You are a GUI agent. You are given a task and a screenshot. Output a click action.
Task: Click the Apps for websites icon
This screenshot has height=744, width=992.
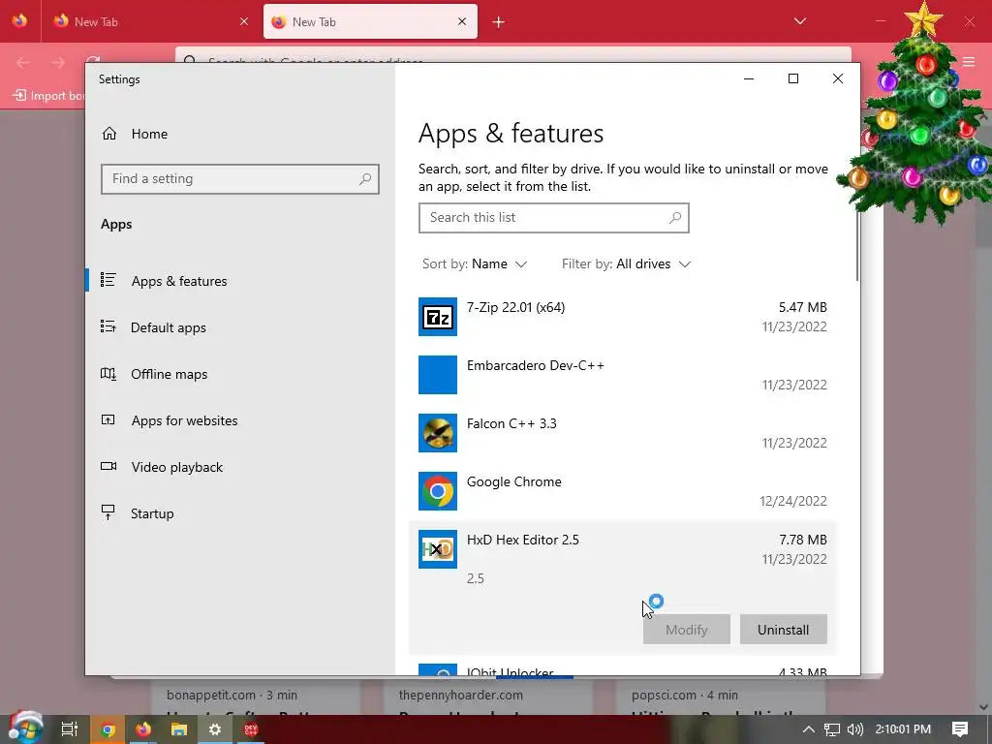[108, 419]
